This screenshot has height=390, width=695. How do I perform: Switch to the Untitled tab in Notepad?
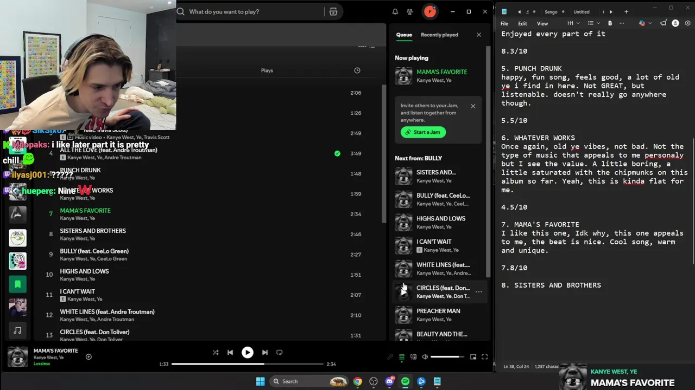point(582,12)
